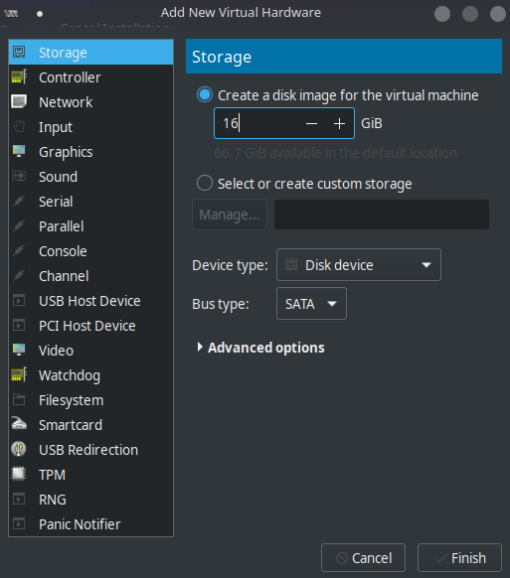Increase disk size with plus button
Screen dimensions: 510x578
click(x=340, y=123)
